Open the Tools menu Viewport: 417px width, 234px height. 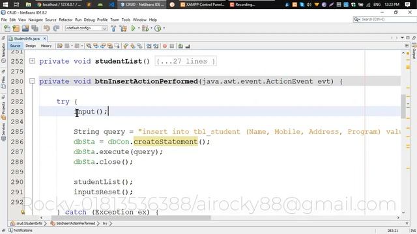click(x=126, y=19)
